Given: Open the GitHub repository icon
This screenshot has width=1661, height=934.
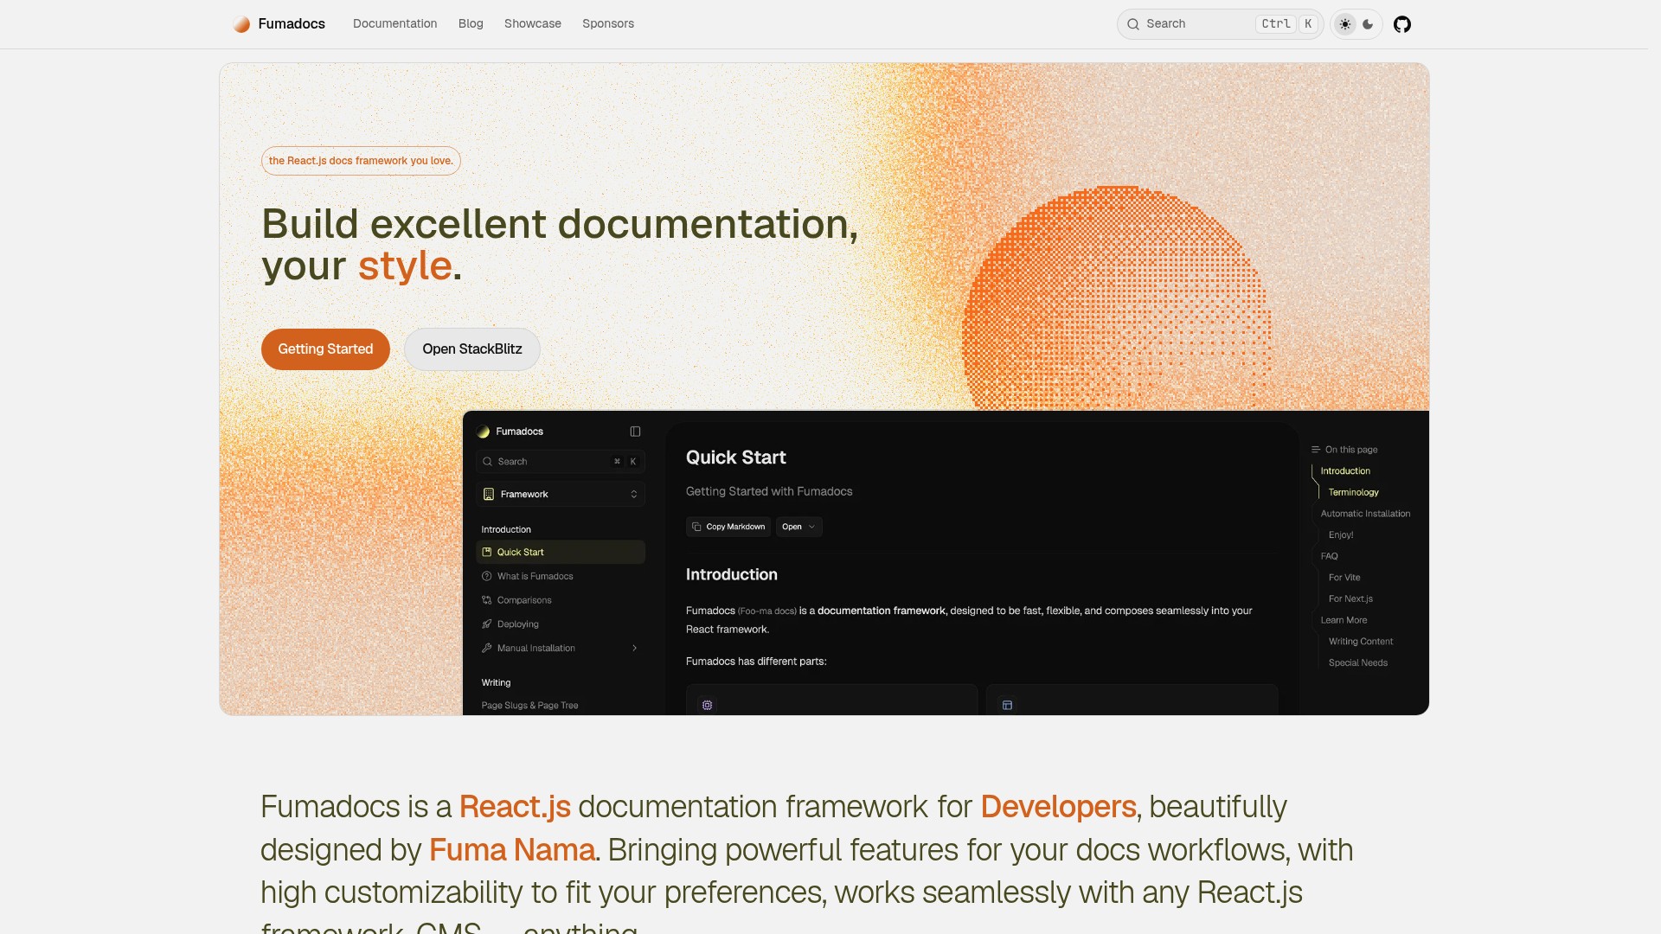Looking at the screenshot, I should [x=1402, y=24].
